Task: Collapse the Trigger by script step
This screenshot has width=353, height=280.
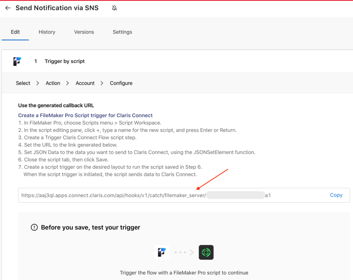Action: [x=64, y=61]
